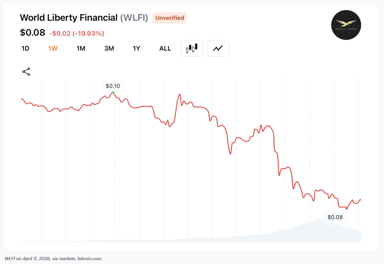Click the bold $0.08 current price
The image size is (384, 264).
point(33,32)
